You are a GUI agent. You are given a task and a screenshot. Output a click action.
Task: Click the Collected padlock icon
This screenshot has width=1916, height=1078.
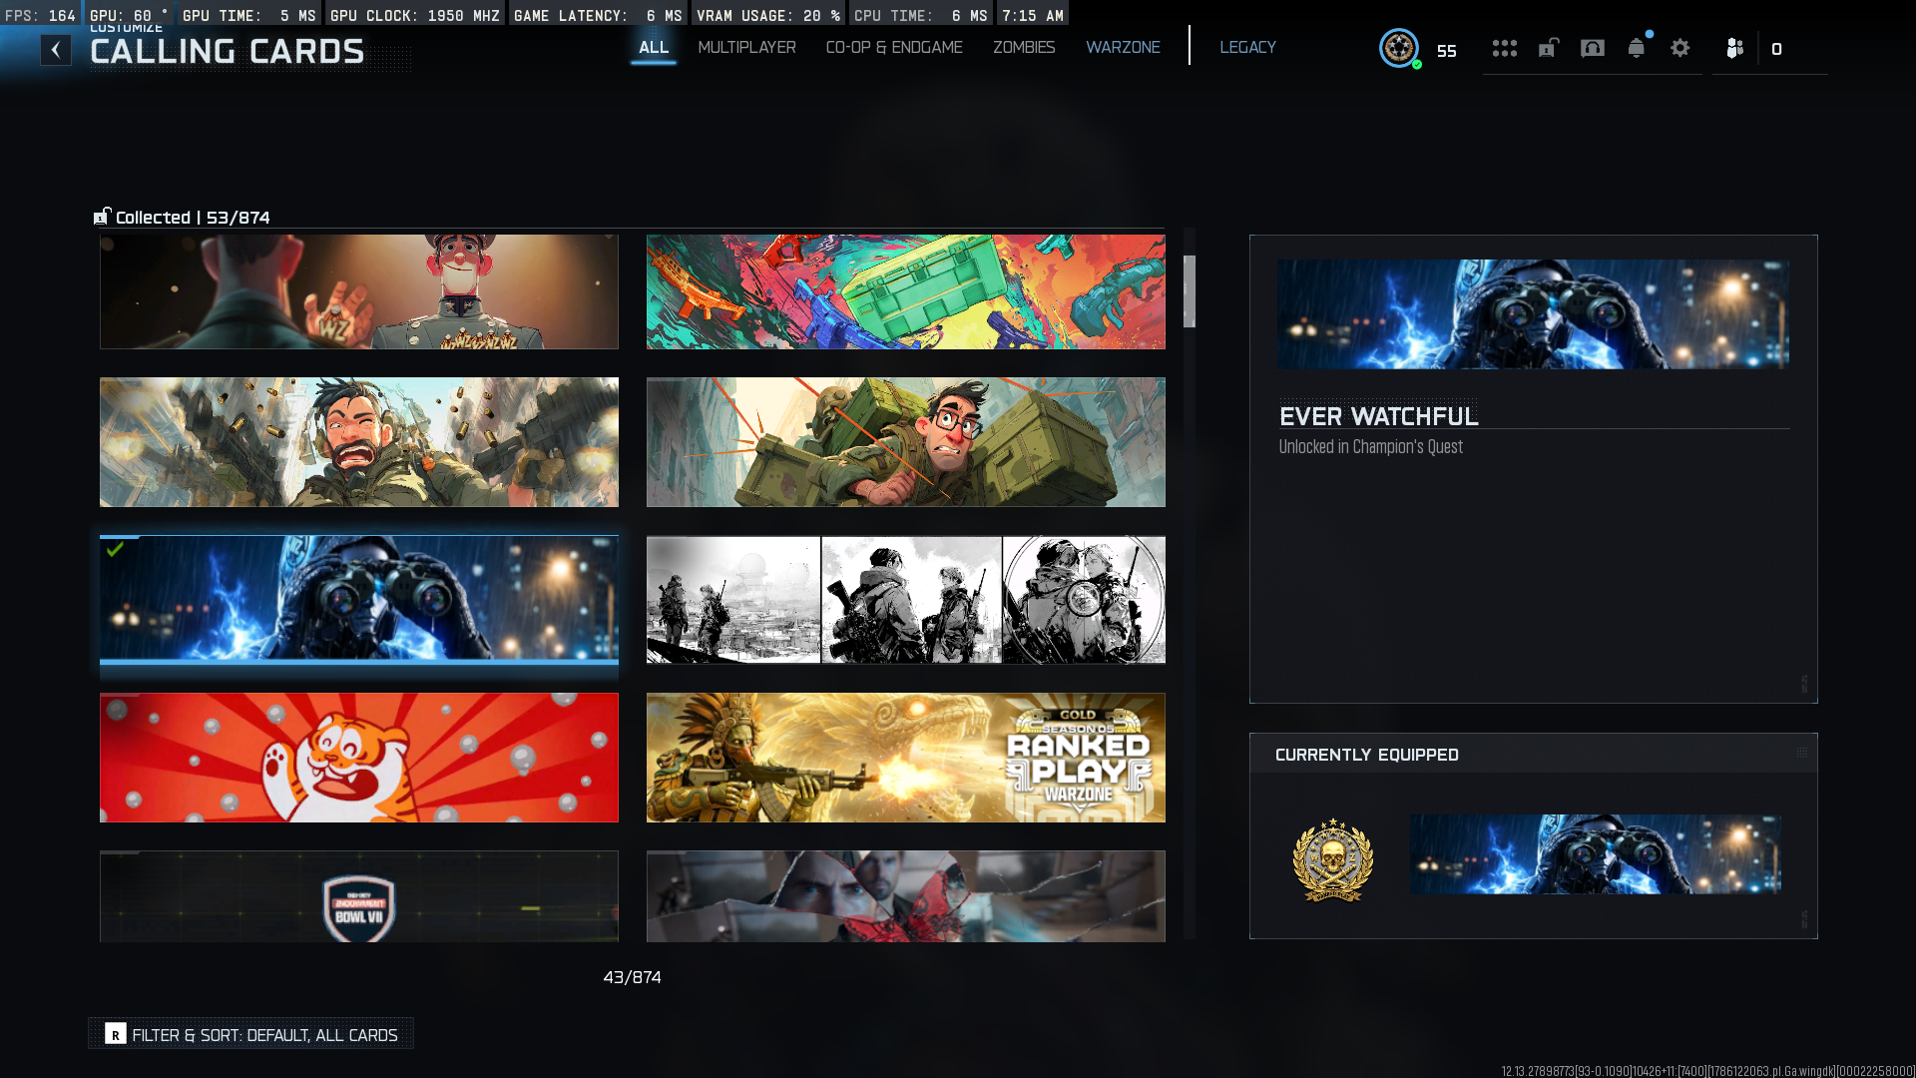click(x=102, y=217)
